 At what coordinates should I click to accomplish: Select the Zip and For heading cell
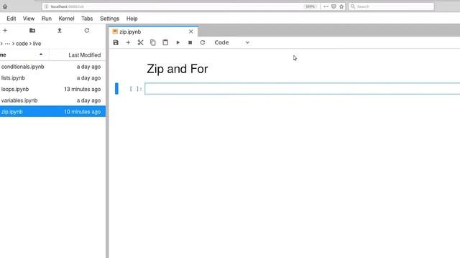[x=178, y=69]
